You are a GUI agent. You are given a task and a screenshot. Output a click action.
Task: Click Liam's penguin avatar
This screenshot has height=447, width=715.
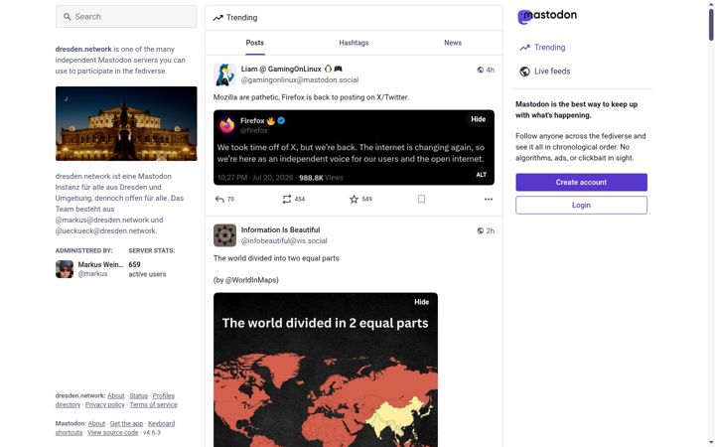(x=224, y=74)
